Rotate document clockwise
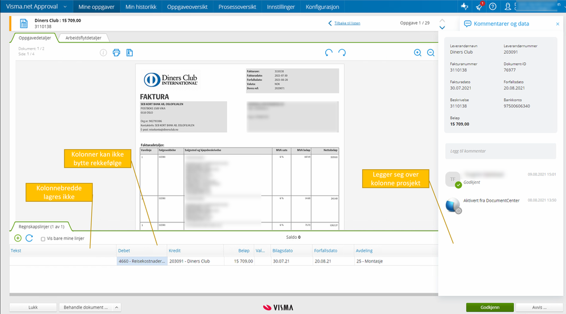Screen dimensions: 566x314 (342, 53)
